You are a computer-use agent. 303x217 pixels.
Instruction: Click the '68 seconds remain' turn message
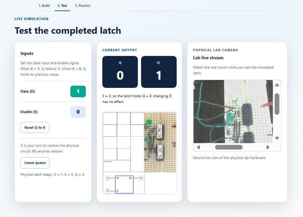tap(50, 148)
